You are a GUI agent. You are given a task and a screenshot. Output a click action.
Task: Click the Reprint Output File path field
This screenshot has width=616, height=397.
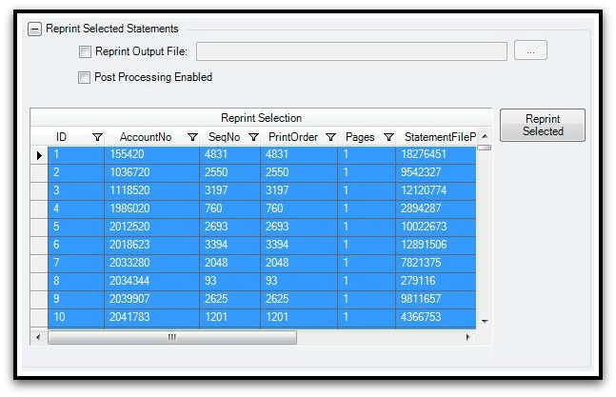point(351,51)
